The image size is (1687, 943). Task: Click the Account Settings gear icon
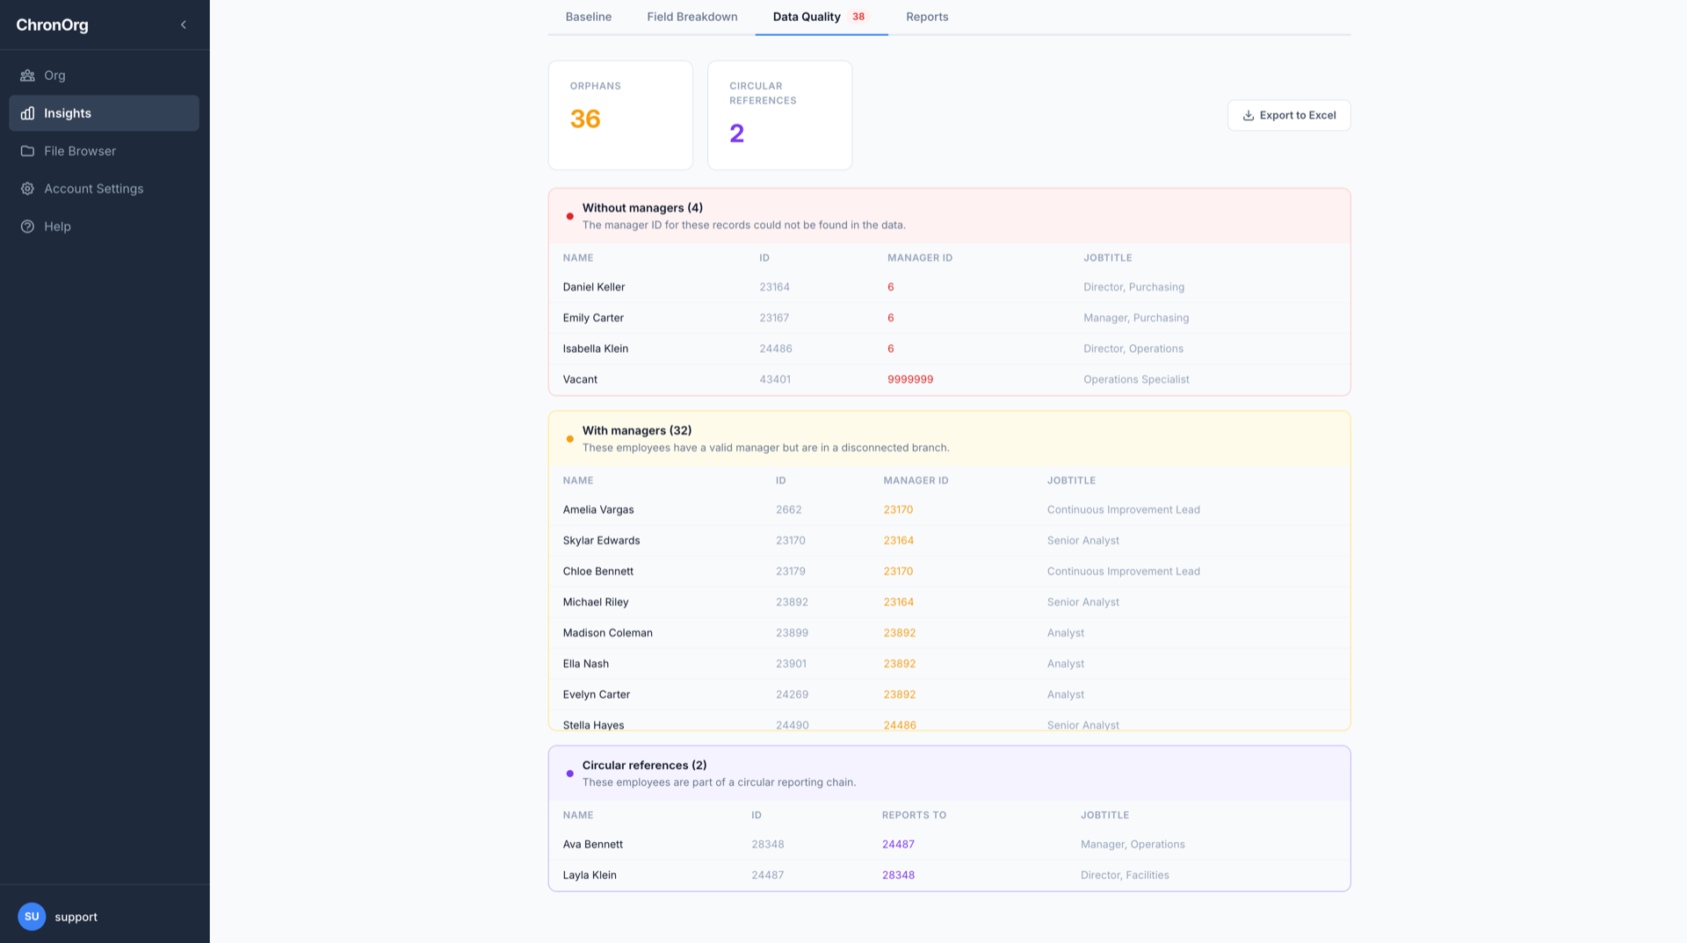tap(27, 189)
